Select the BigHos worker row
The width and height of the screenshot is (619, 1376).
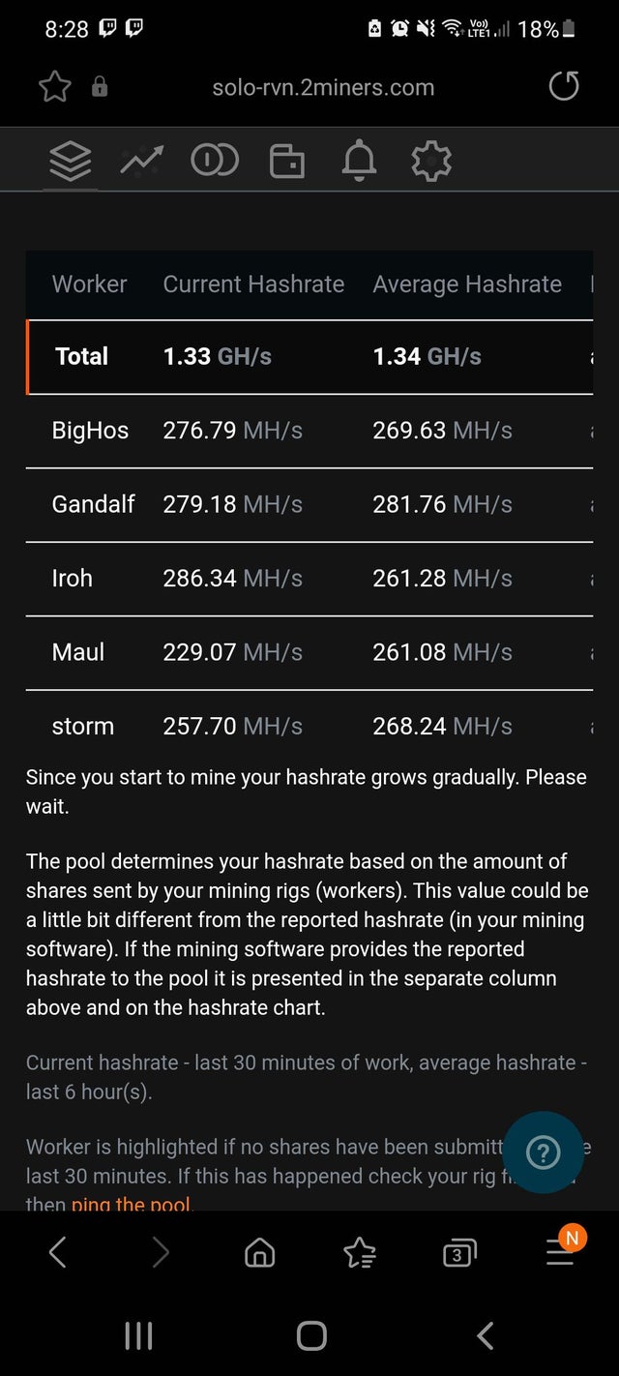[309, 431]
